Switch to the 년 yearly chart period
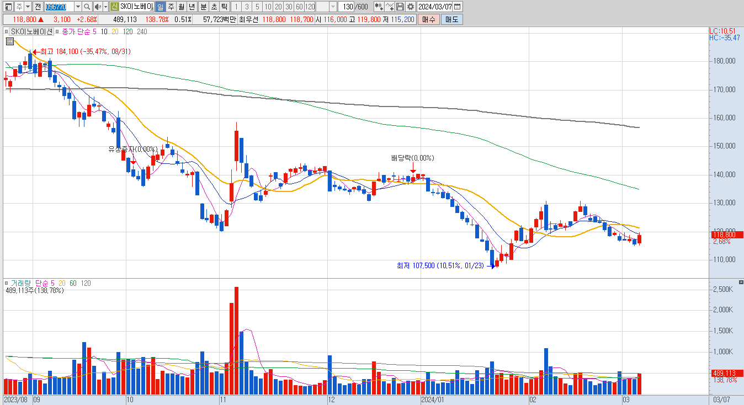The width and height of the screenshot is (744, 405). 192,7
